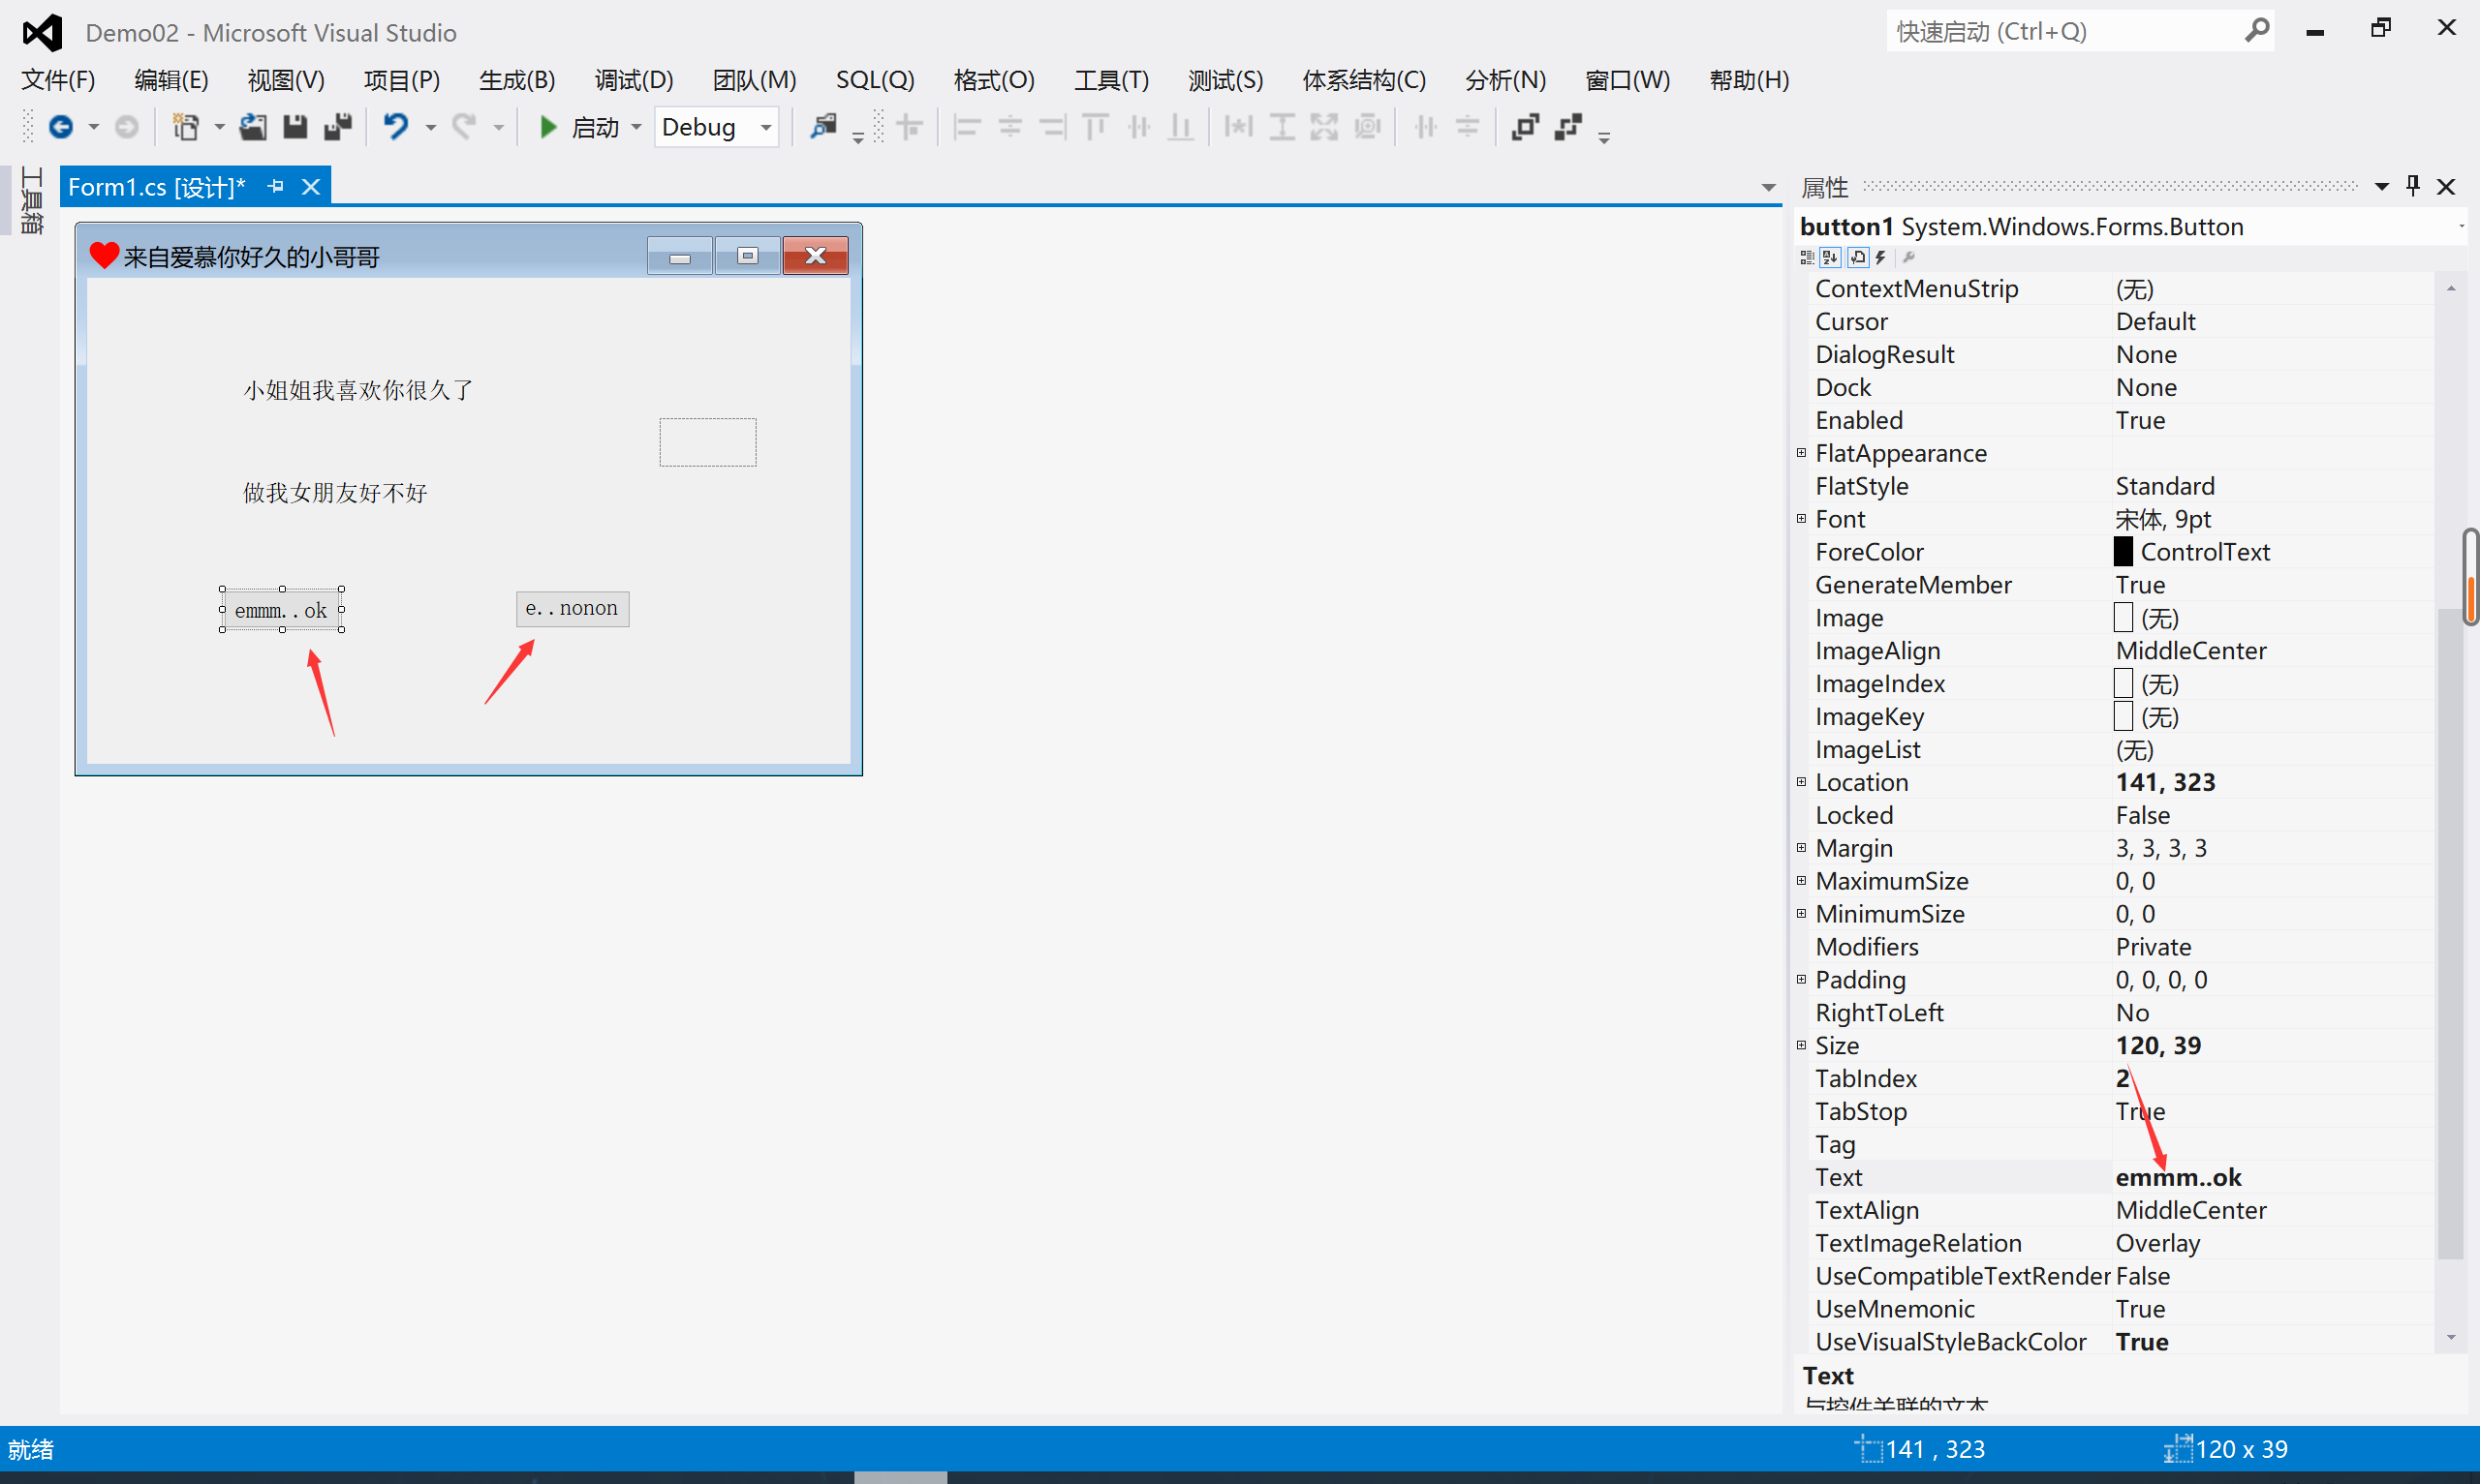The image size is (2480, 1484).
Task: Click the Text property value emmm..ok
Action: tap(2179, 1177)
